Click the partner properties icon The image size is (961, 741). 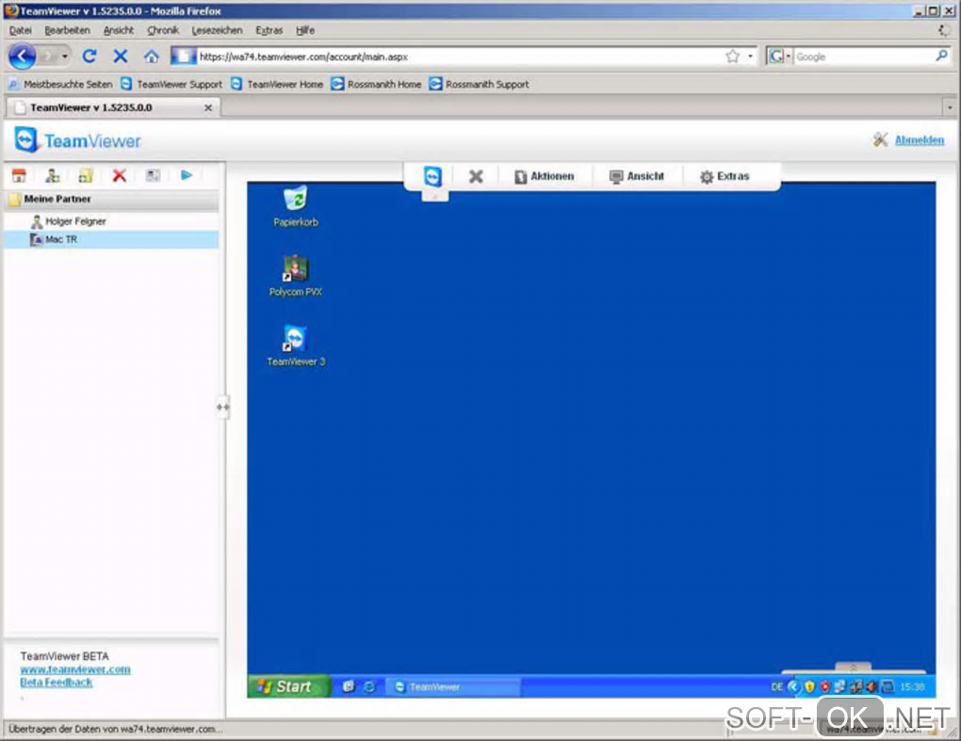[153, 176]
